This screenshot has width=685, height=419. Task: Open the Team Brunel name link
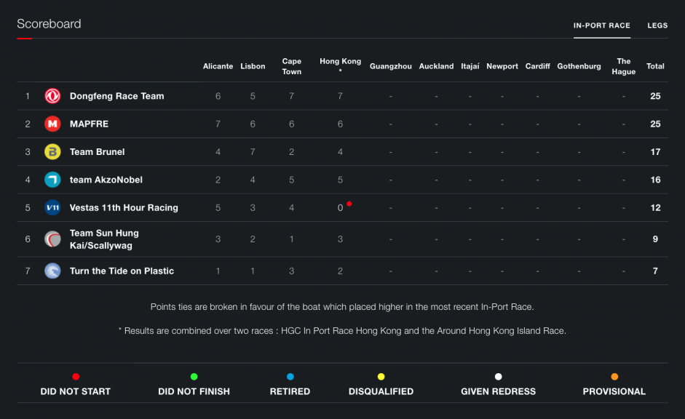[x=97, y=152]
